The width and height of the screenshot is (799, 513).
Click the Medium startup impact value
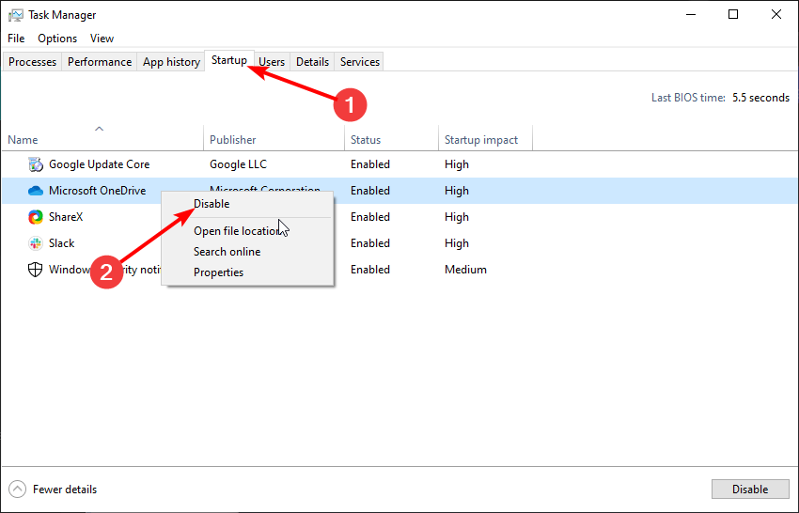(465, 270)
